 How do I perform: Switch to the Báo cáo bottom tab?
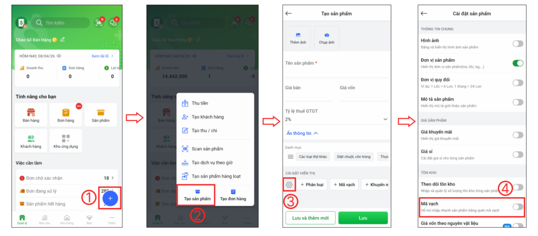[x=45, y=220]
